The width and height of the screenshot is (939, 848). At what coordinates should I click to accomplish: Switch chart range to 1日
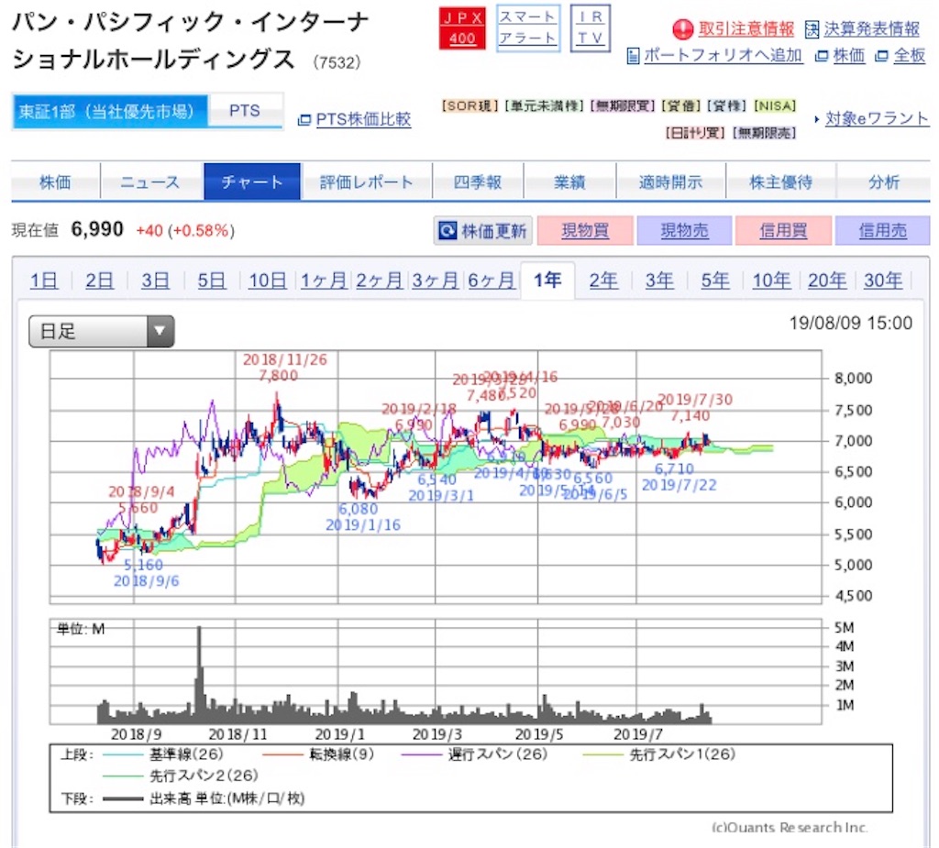click(44, 281)
